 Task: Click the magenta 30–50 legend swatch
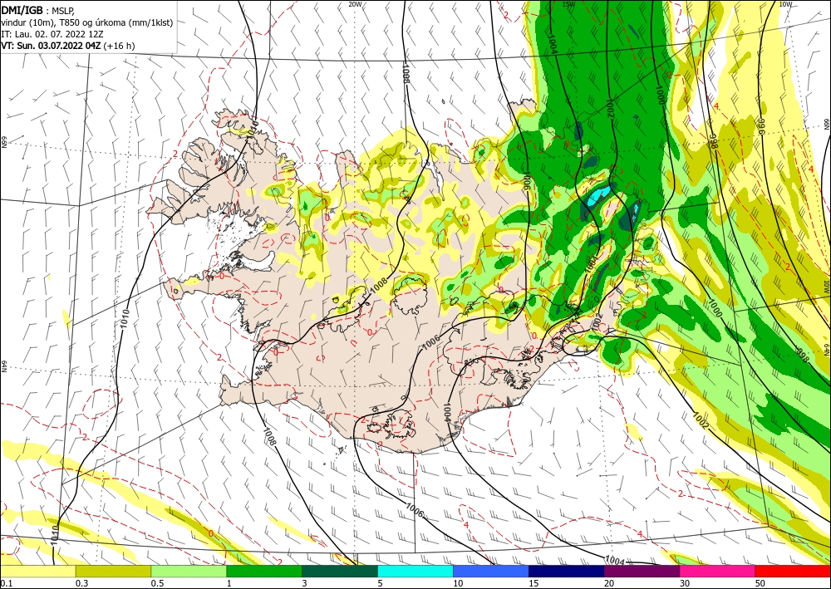[x=717, y=571]
